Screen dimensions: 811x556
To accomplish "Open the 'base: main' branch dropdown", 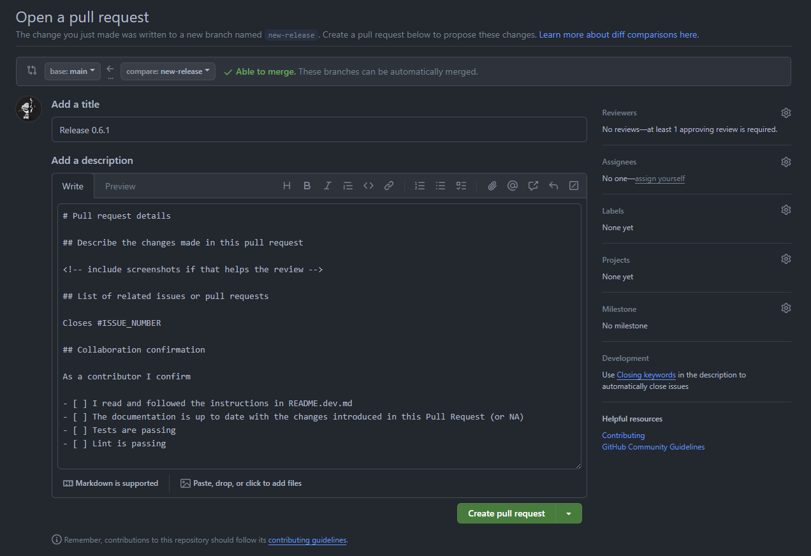I will click(72, 71).
